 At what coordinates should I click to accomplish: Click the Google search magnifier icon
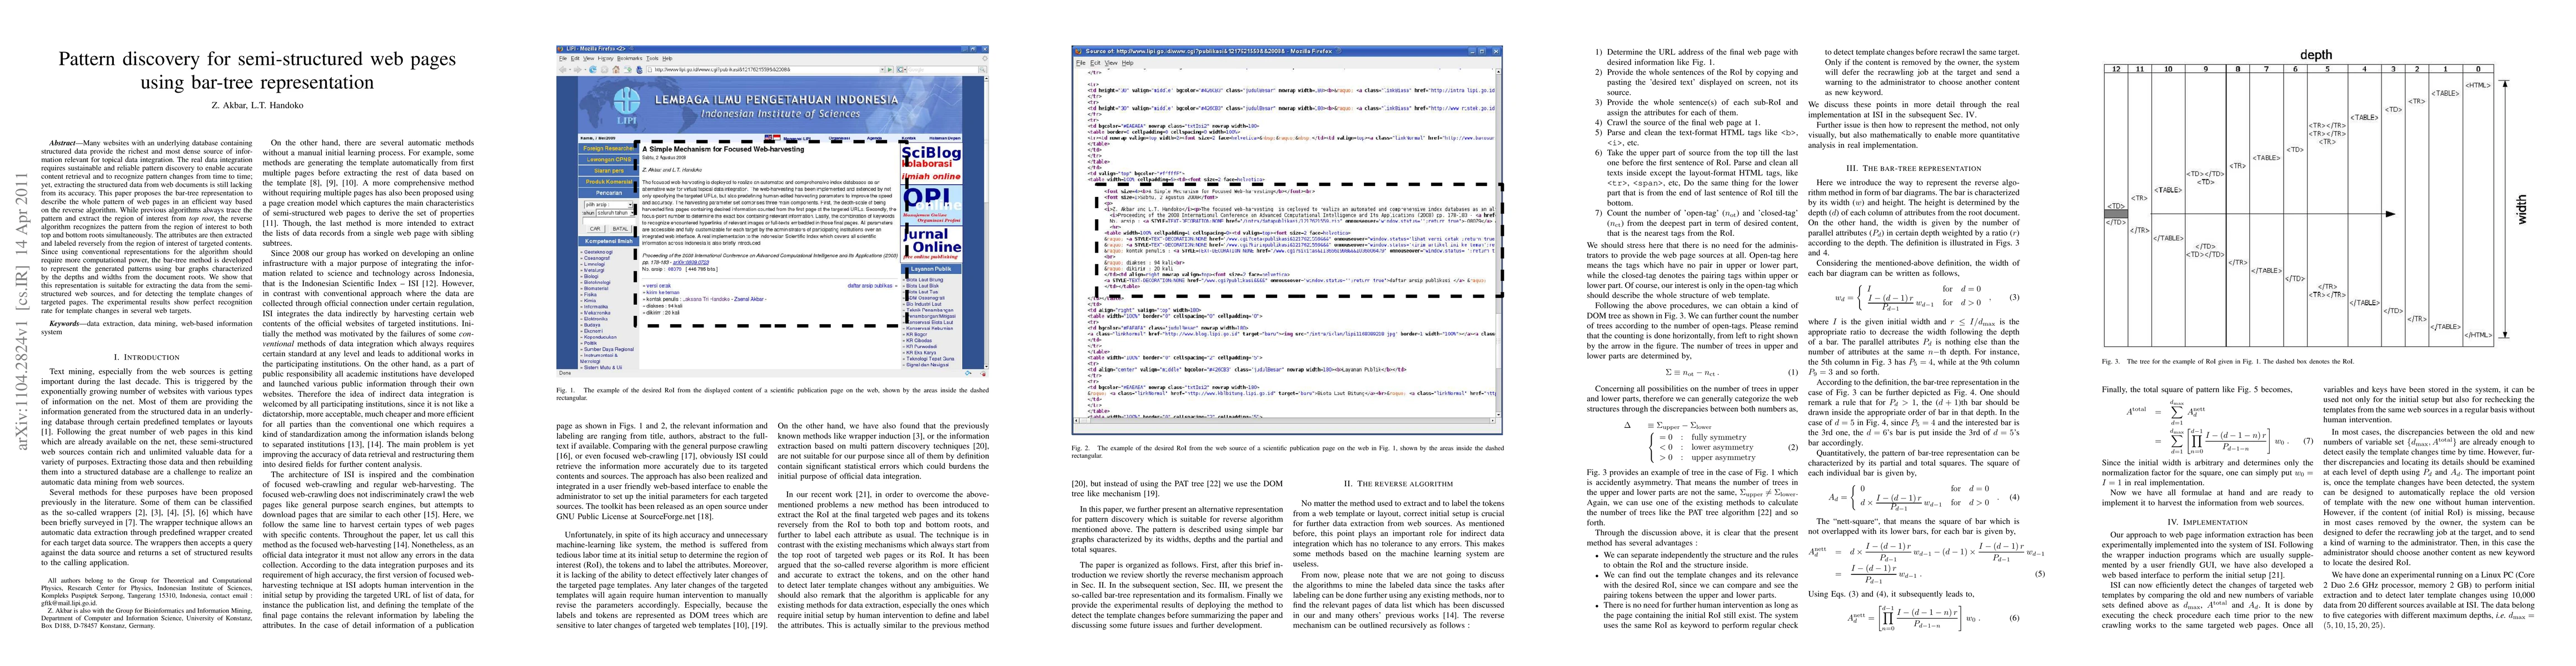982,70
